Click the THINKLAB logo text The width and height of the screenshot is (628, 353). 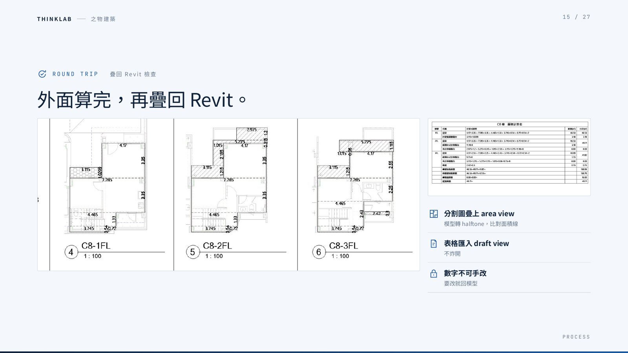pos(55,19)
